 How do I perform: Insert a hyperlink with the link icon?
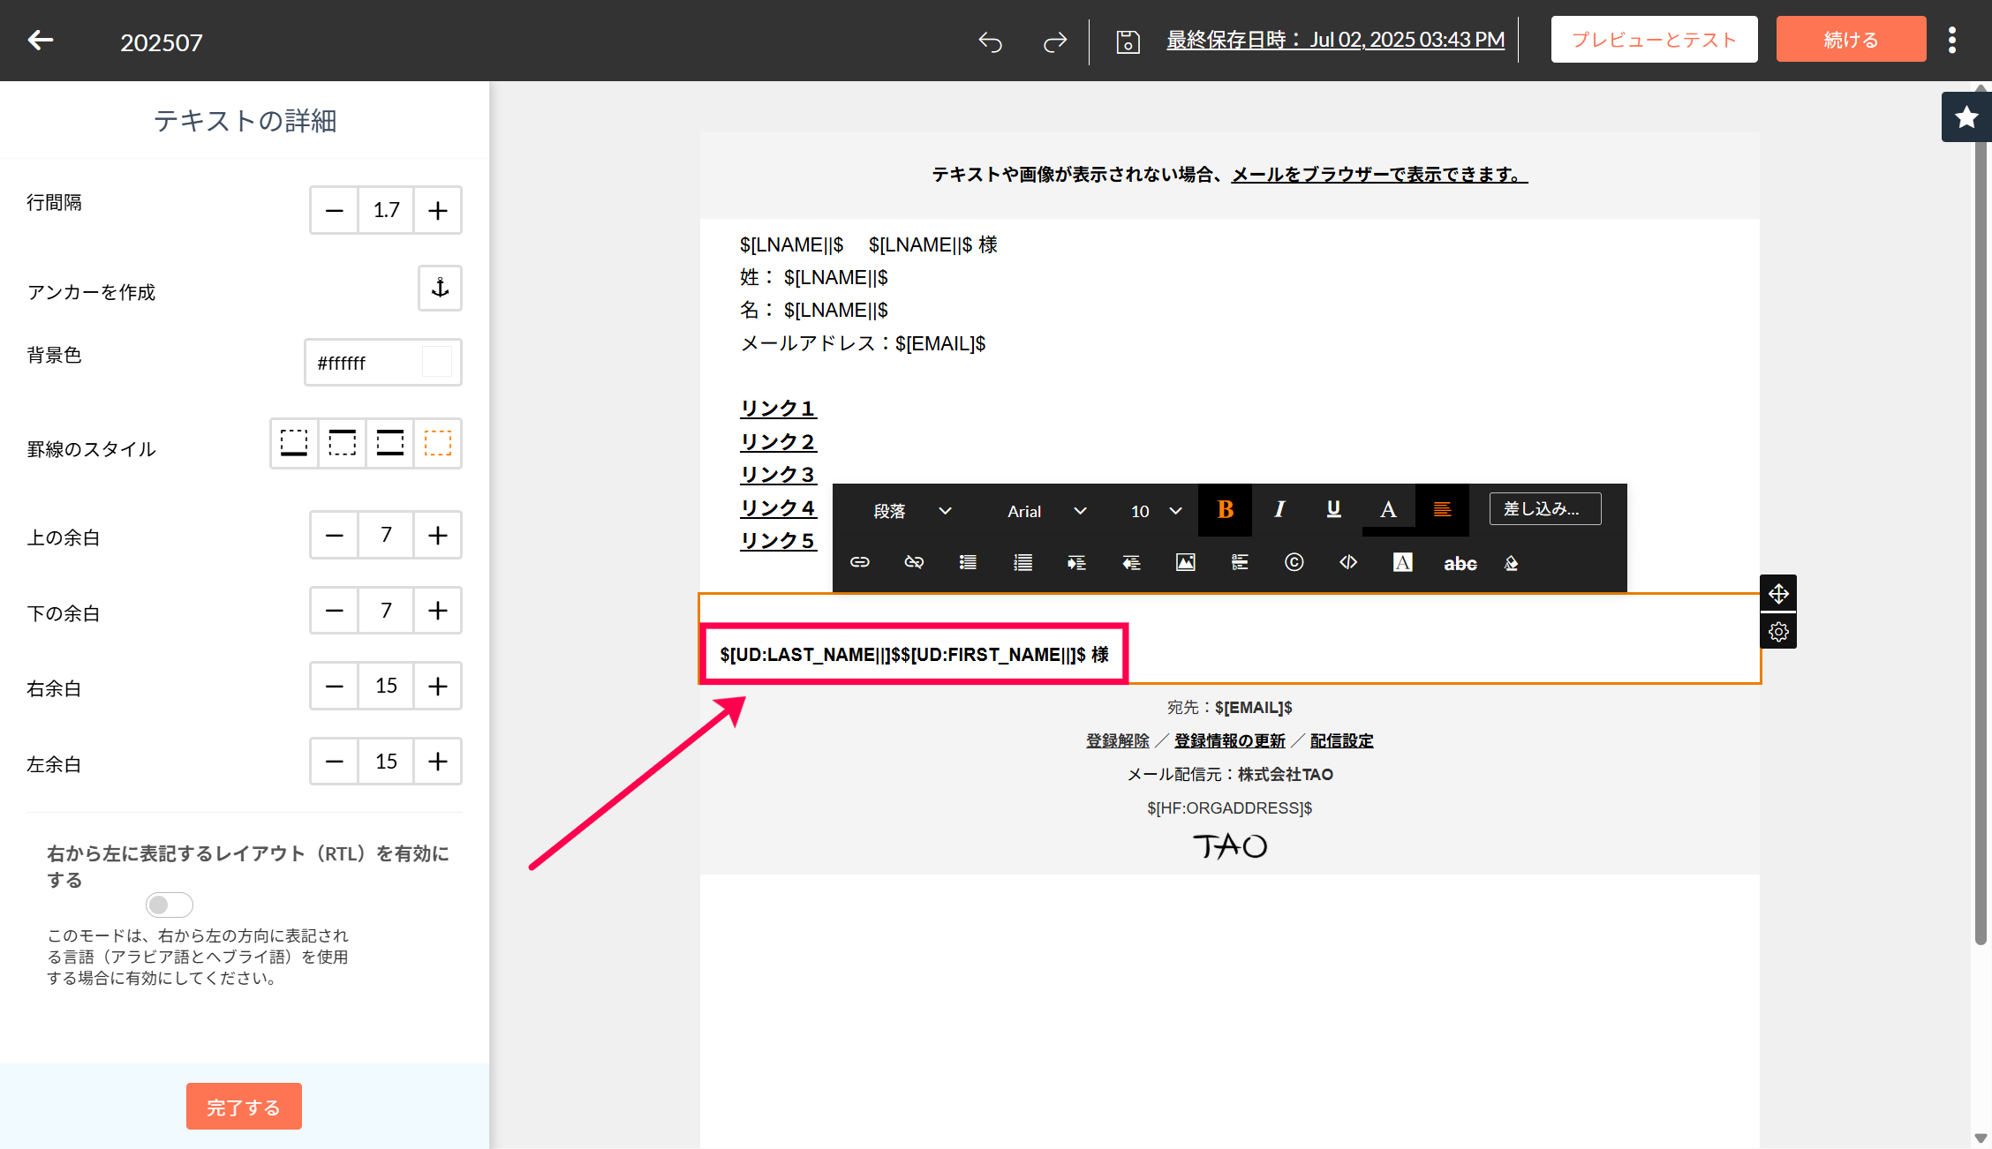[x=859, y=562]
